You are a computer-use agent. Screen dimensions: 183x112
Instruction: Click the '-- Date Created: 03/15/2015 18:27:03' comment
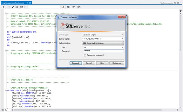coord(28,21)
